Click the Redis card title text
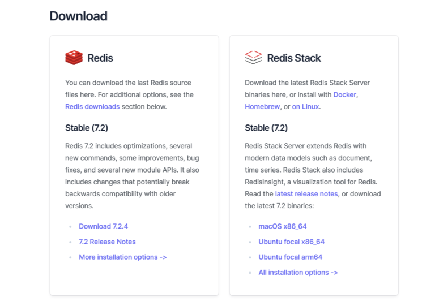The width and height of the screenshot is (435, 306). point(100,58)
